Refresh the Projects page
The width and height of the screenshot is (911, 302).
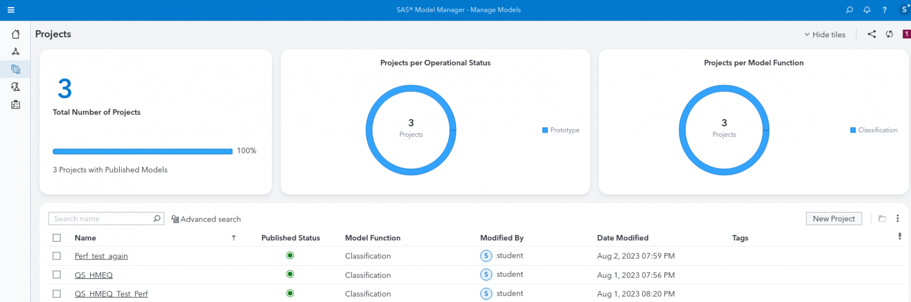pos(890,34)
